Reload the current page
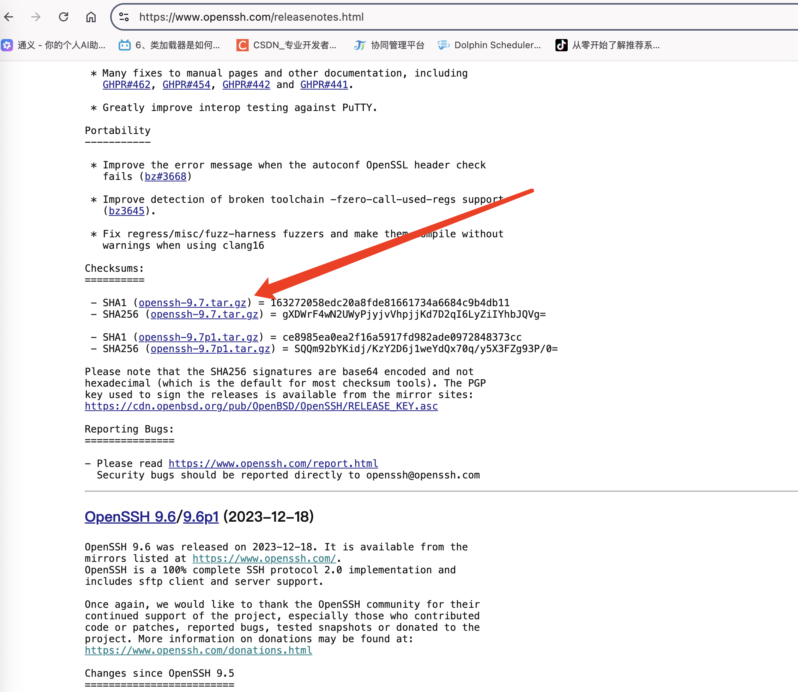 (64, 17)
